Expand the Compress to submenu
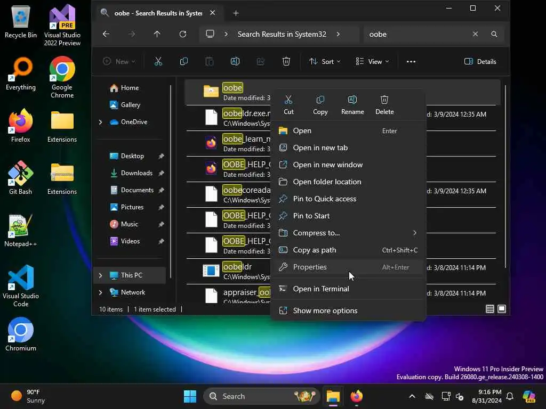The width and height of the screenshot is (546, 409). (x=348, y=233)
